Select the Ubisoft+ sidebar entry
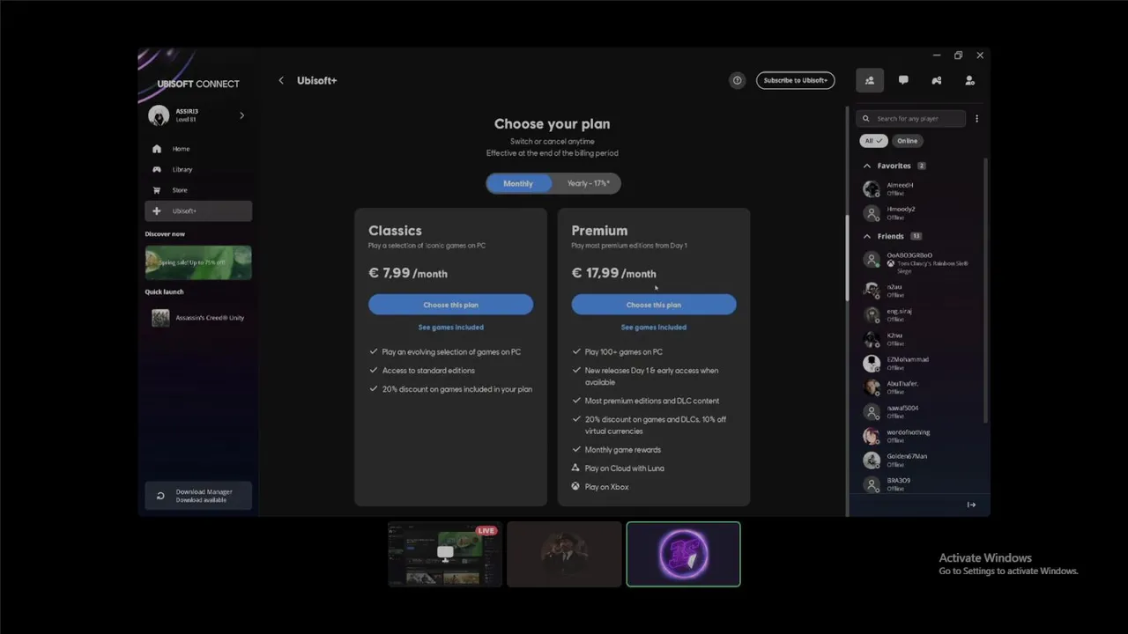Viewport: 1128px width, 634px height. click(x=198, y=211)
